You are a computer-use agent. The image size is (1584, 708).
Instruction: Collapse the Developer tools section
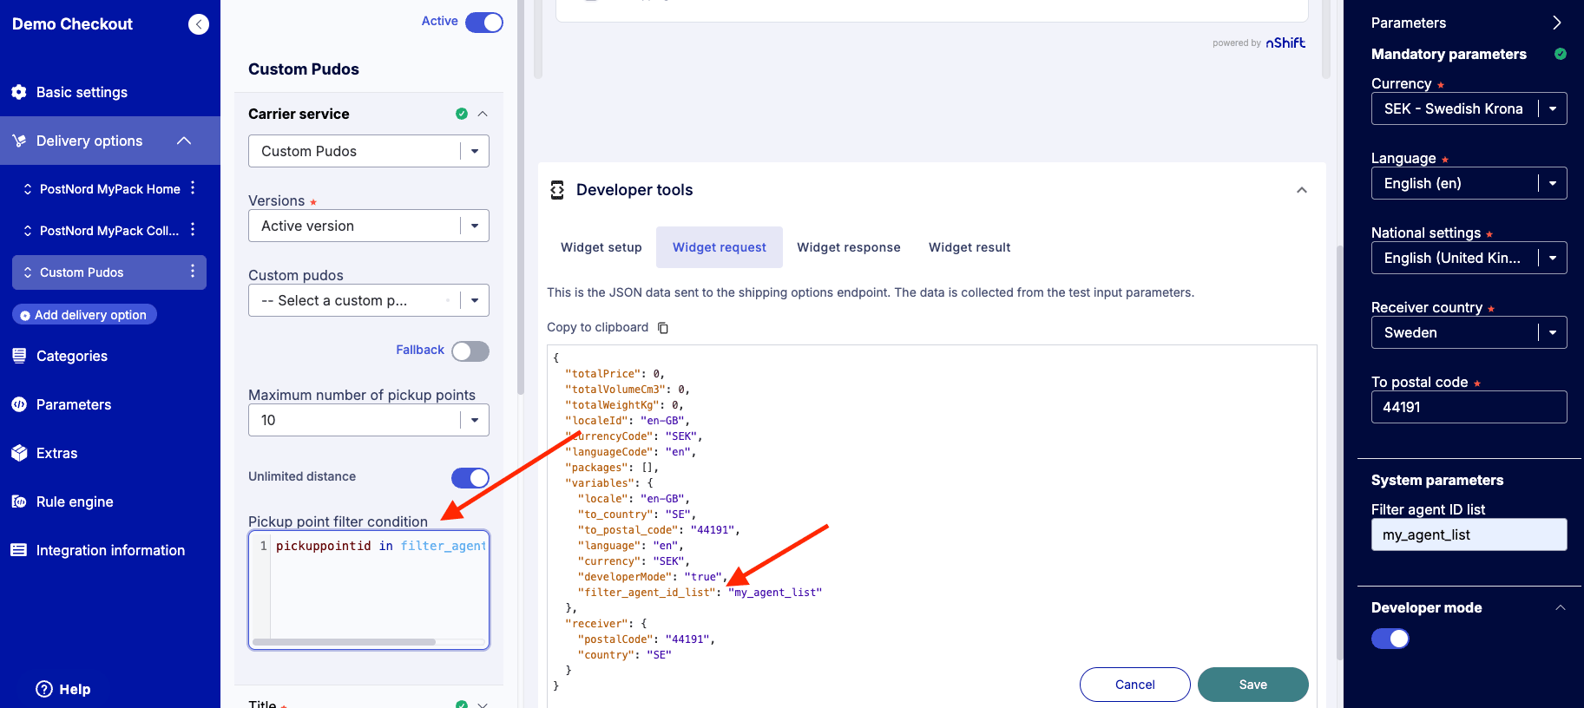(x=1301, y=190)
